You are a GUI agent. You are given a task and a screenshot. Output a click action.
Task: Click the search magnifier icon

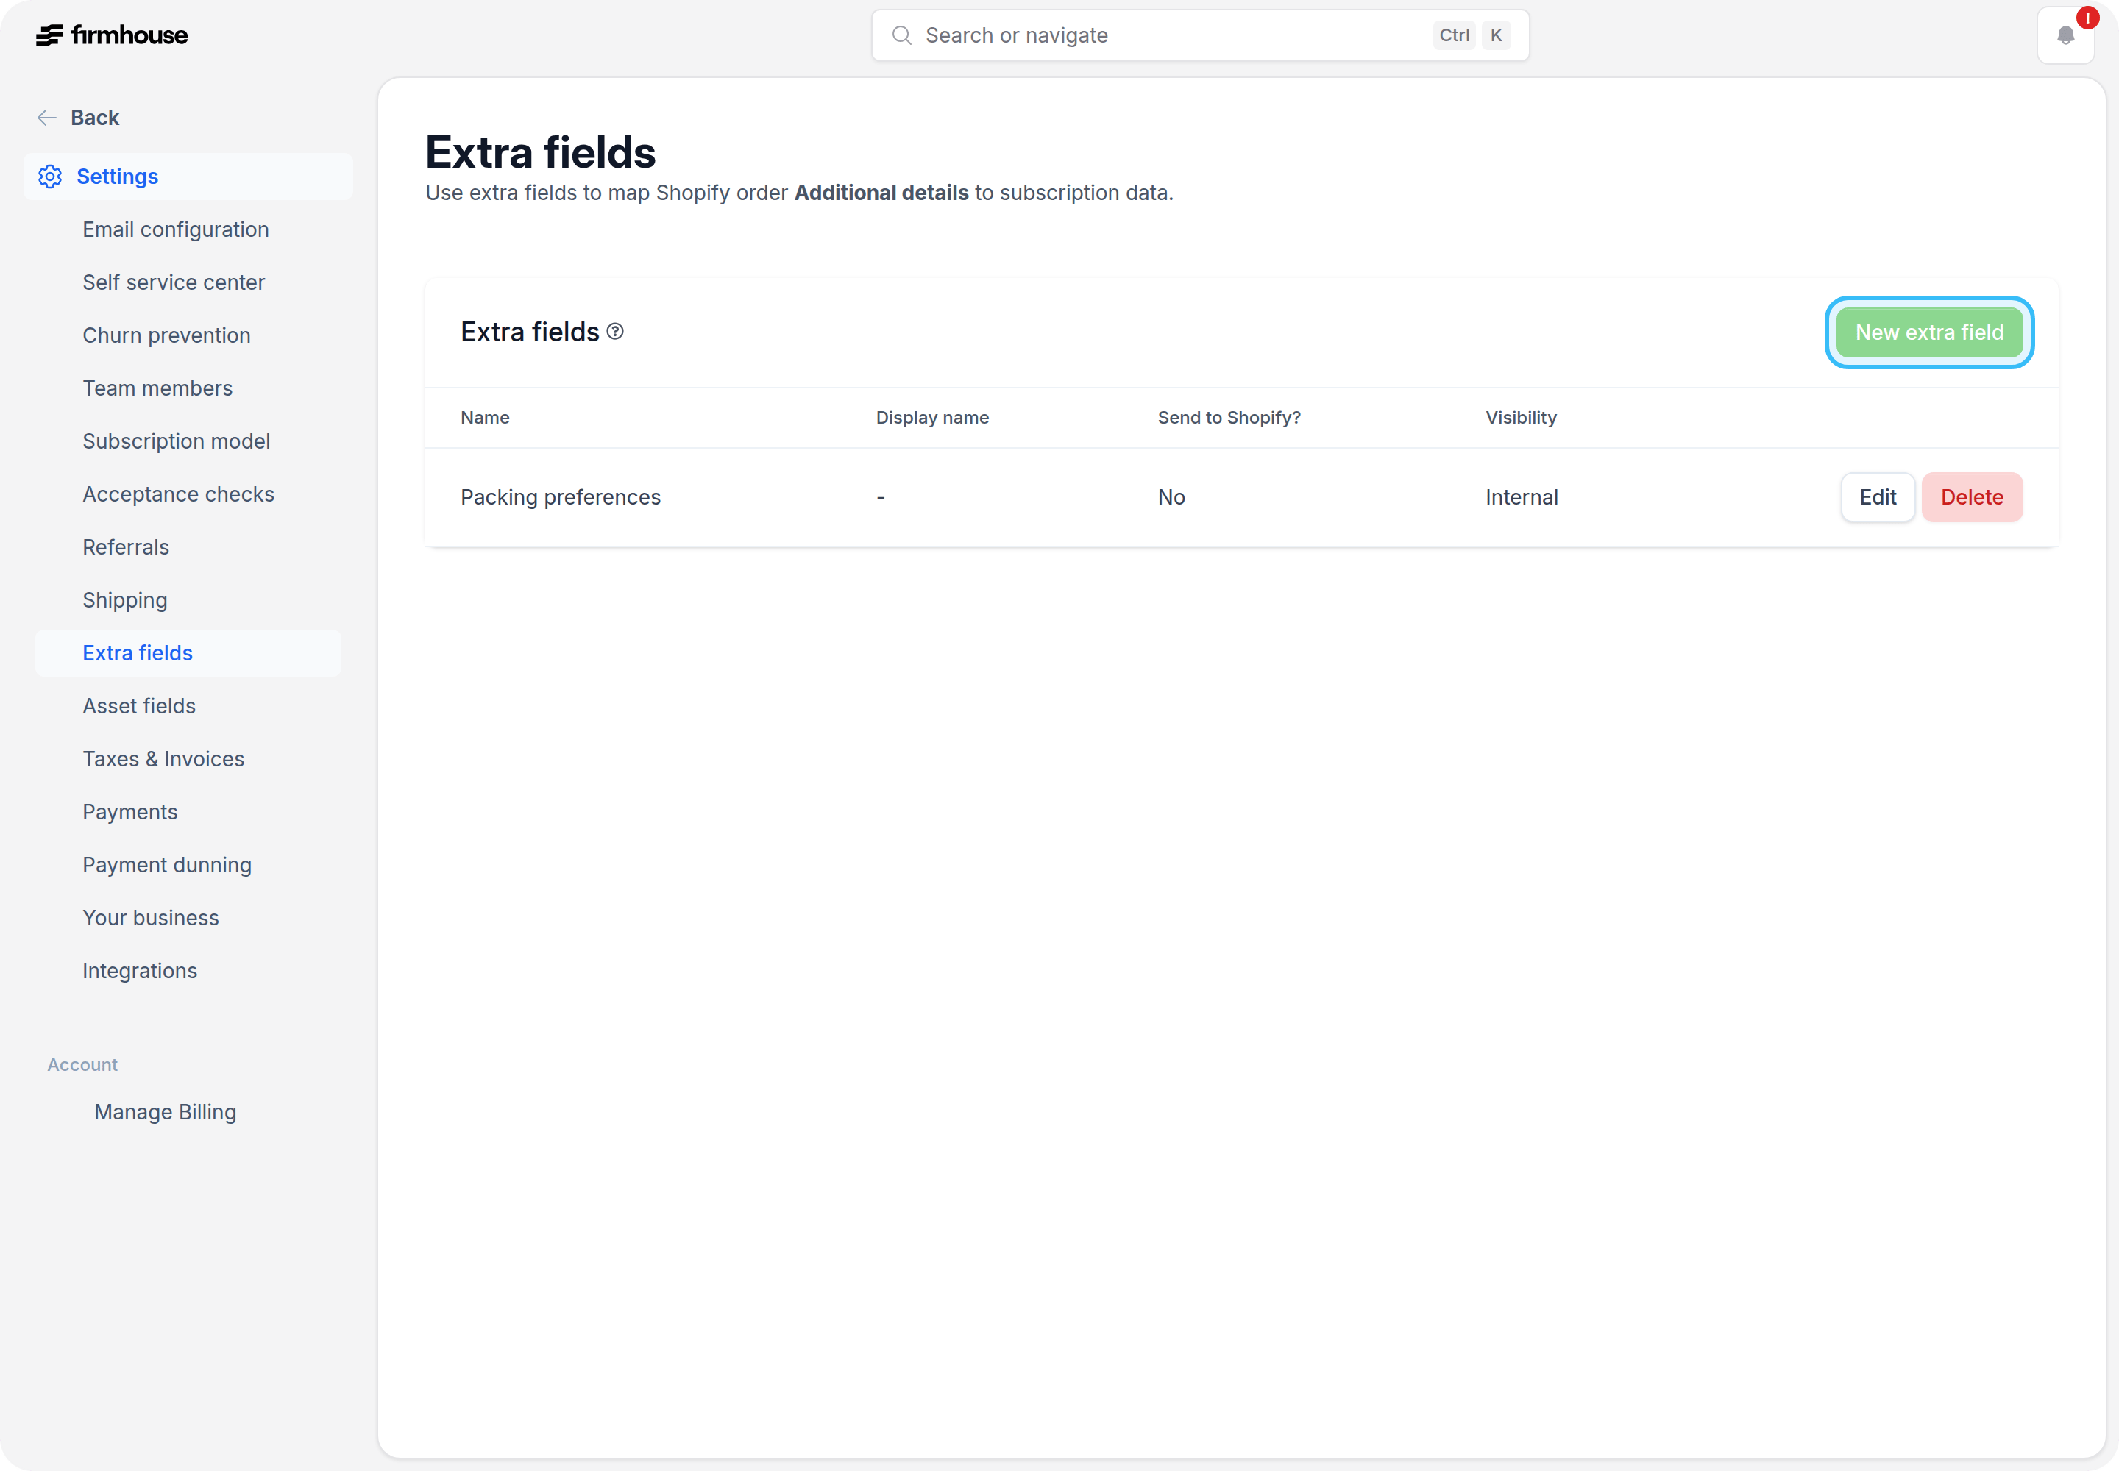(x=902, y=35)
